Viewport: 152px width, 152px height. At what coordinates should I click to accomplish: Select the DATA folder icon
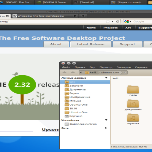(133, 89)
